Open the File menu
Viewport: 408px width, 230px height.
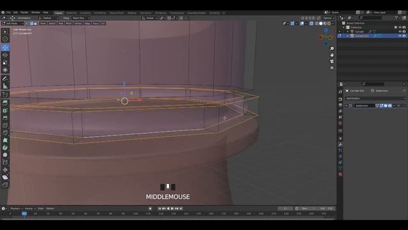[8, 13]
